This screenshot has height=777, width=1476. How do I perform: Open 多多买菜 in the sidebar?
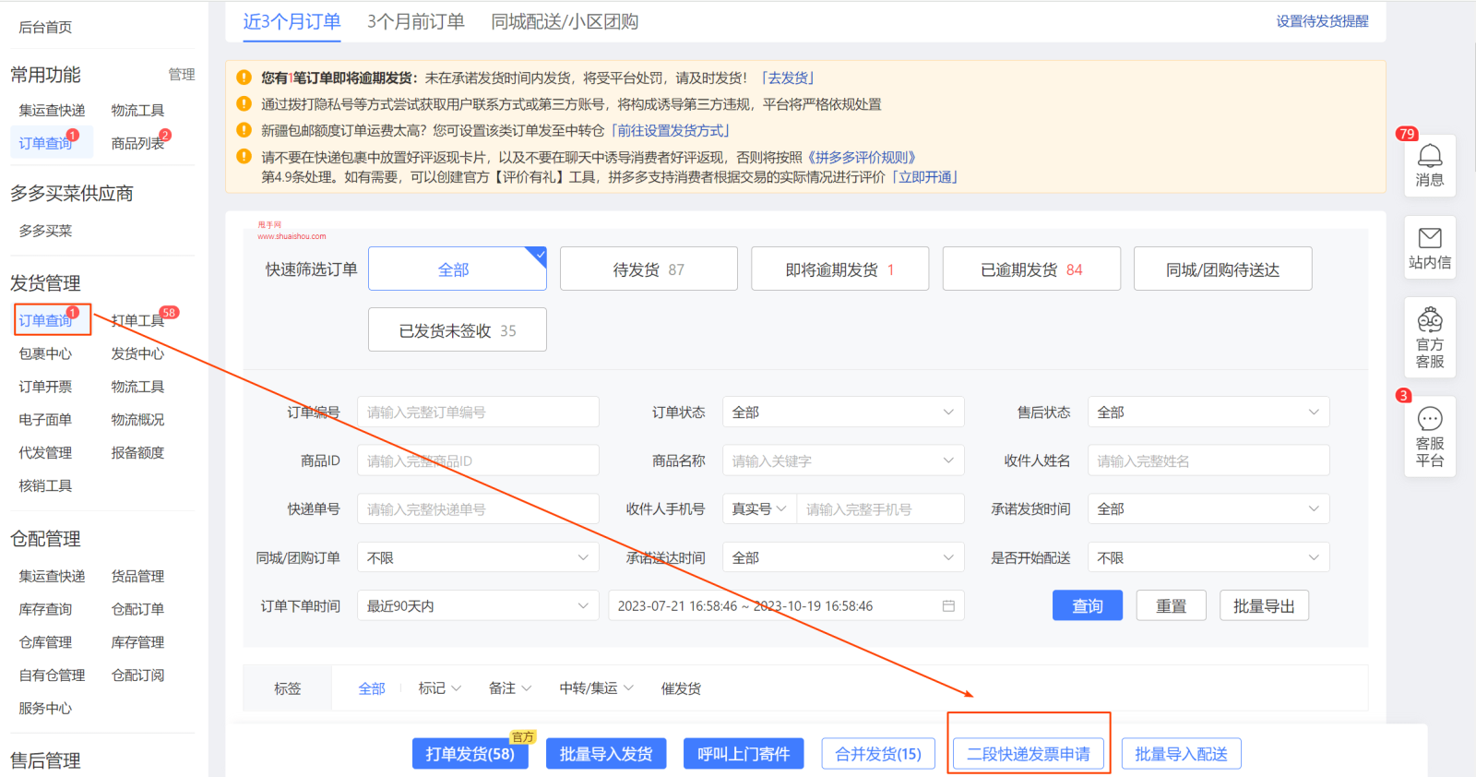click(x=45, y=231)
